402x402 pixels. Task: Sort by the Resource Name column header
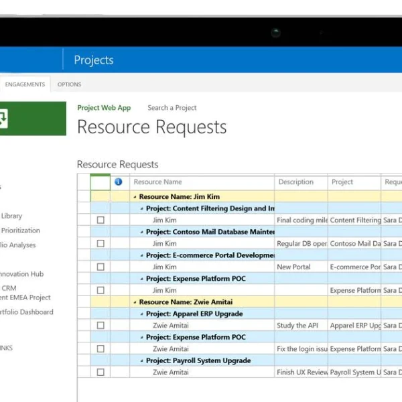pyautogui.click(x=202, y=182)
